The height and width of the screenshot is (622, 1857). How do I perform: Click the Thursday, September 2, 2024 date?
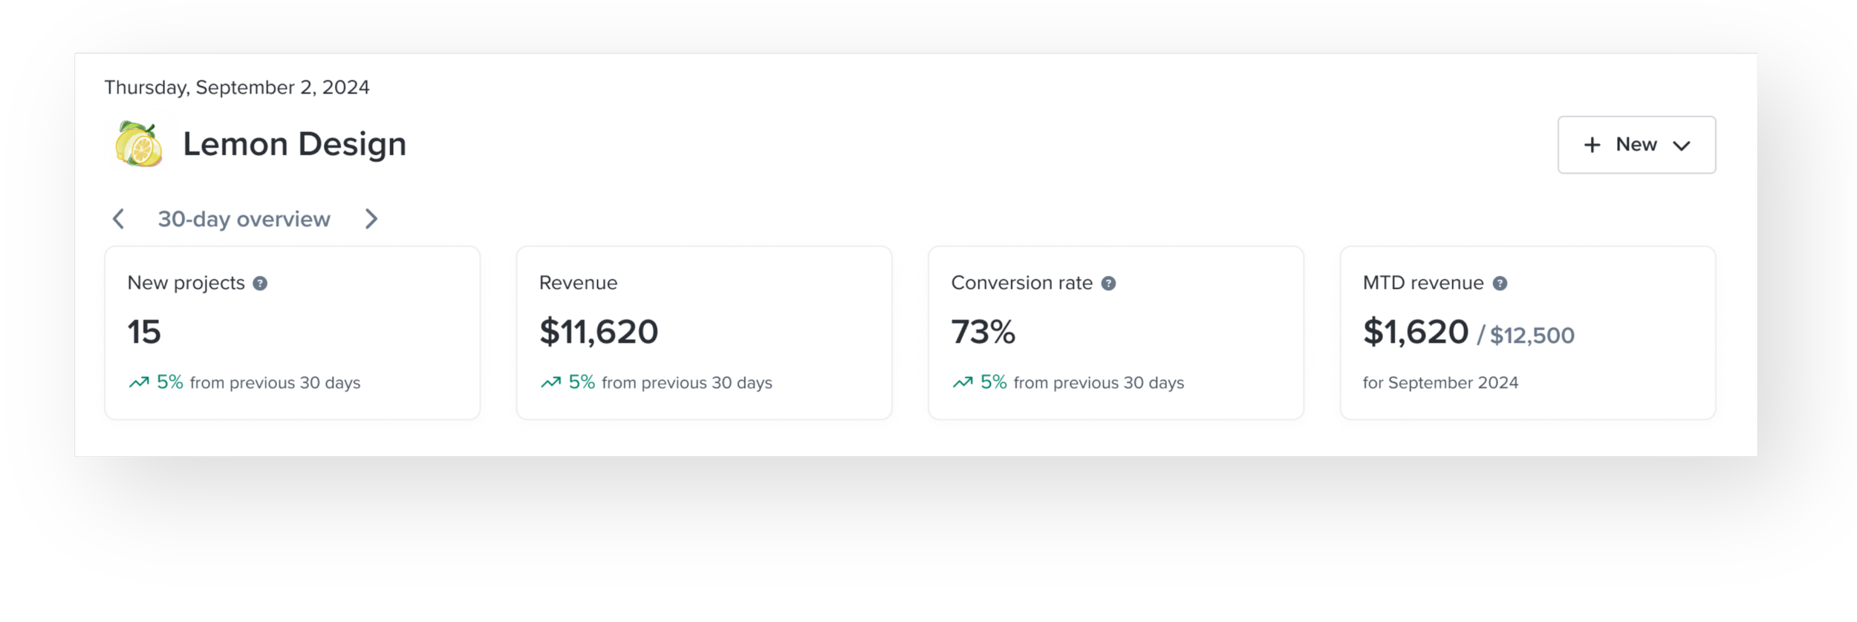coord(236,88)
